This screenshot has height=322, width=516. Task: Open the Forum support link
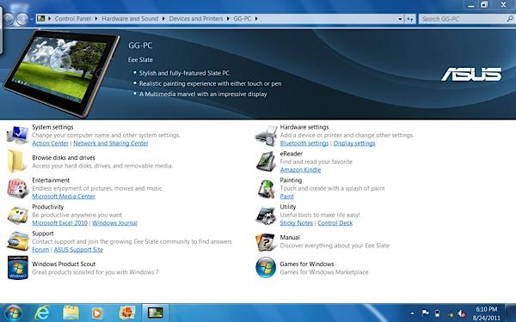click(40, 250)
